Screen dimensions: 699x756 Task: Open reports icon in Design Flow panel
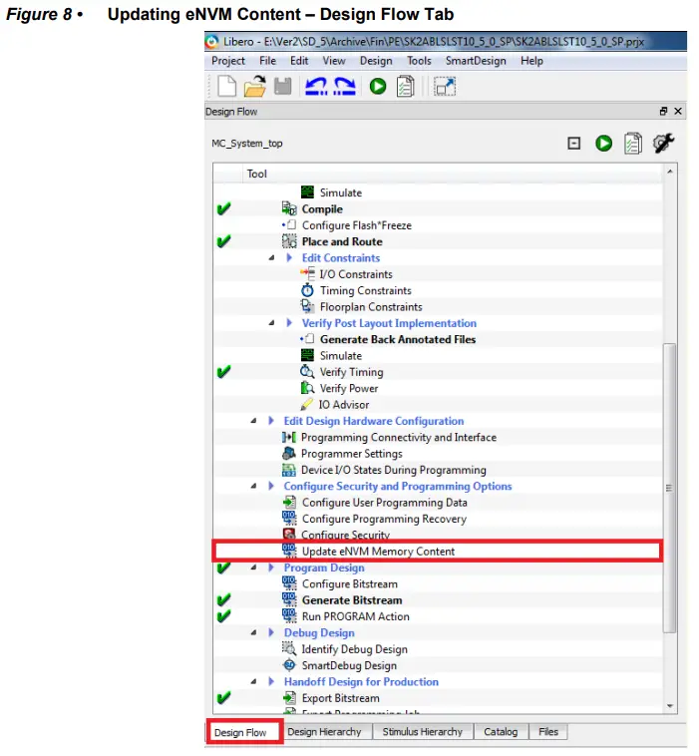point(633,144)
